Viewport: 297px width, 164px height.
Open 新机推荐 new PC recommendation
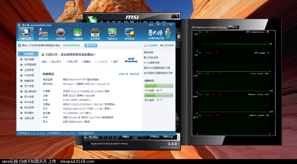[129, 34]
